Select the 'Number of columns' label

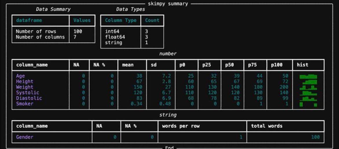[40, 37]
